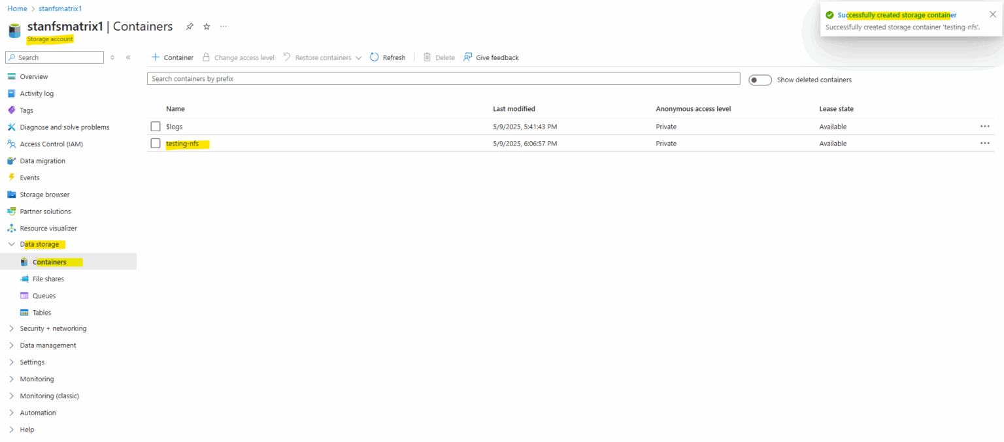
Task: Check the testing-nfs container checkbox
Action: pos(155,143)
